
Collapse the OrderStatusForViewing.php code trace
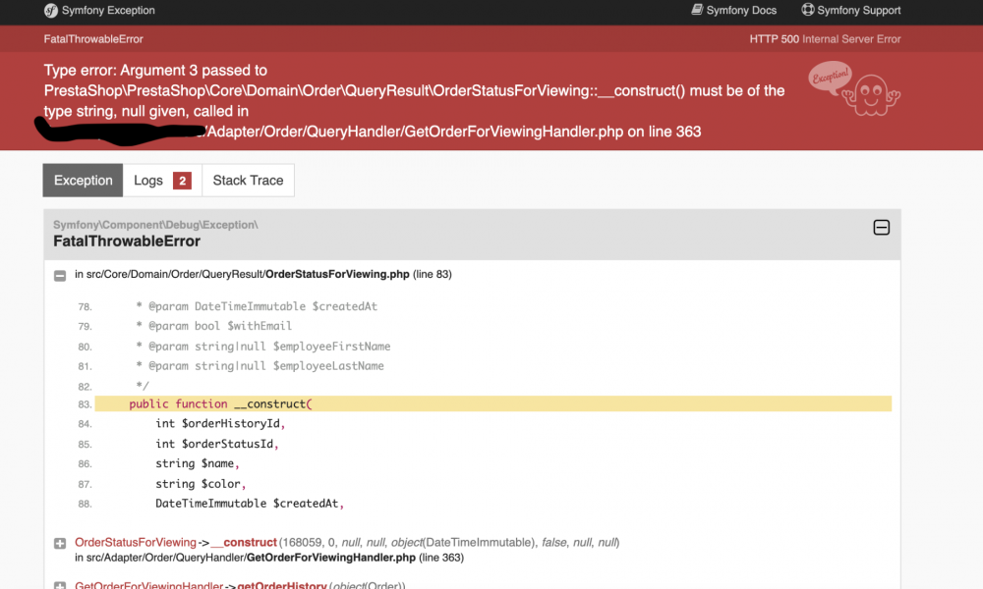click(x=60, y=275)
